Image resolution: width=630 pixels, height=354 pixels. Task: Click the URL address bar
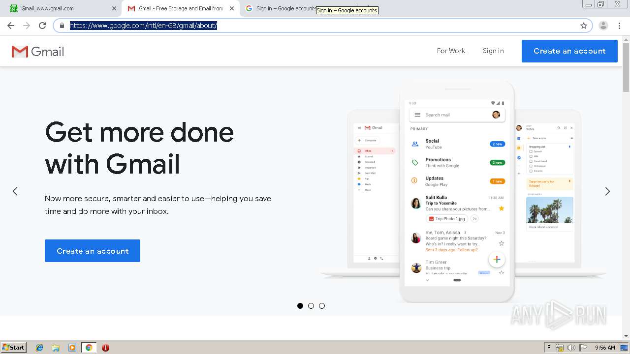coord(322,26)
